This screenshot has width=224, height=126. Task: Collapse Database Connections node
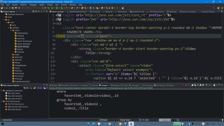coord(1,91)
